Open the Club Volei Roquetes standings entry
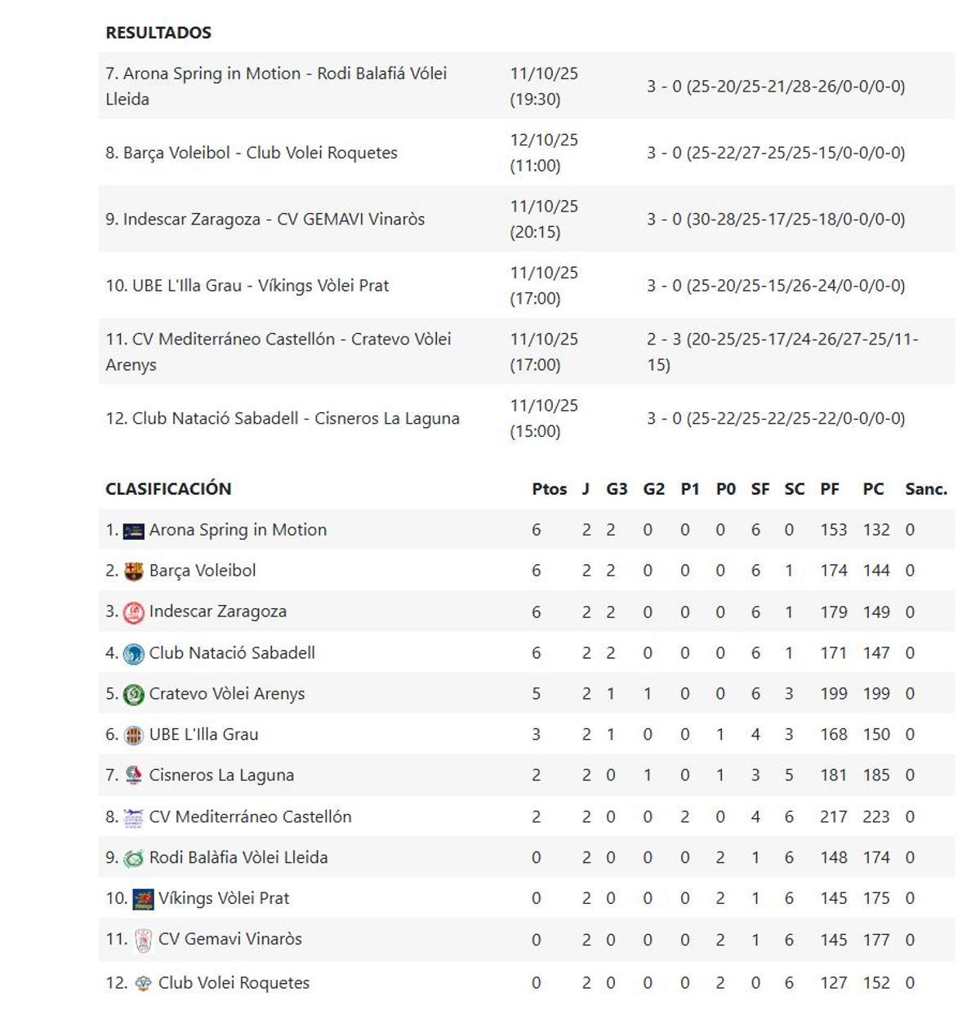Viewport: 980px width, 1010px height. (x=234, y=983)
